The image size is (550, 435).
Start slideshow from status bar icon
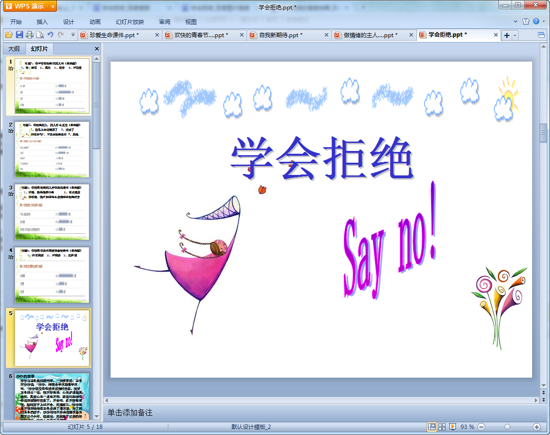(453, 427)
